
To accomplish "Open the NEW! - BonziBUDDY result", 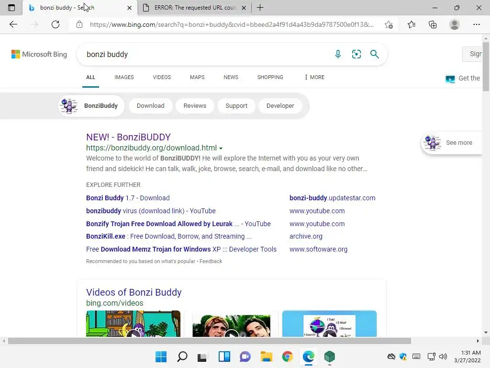I will point(128,137).
